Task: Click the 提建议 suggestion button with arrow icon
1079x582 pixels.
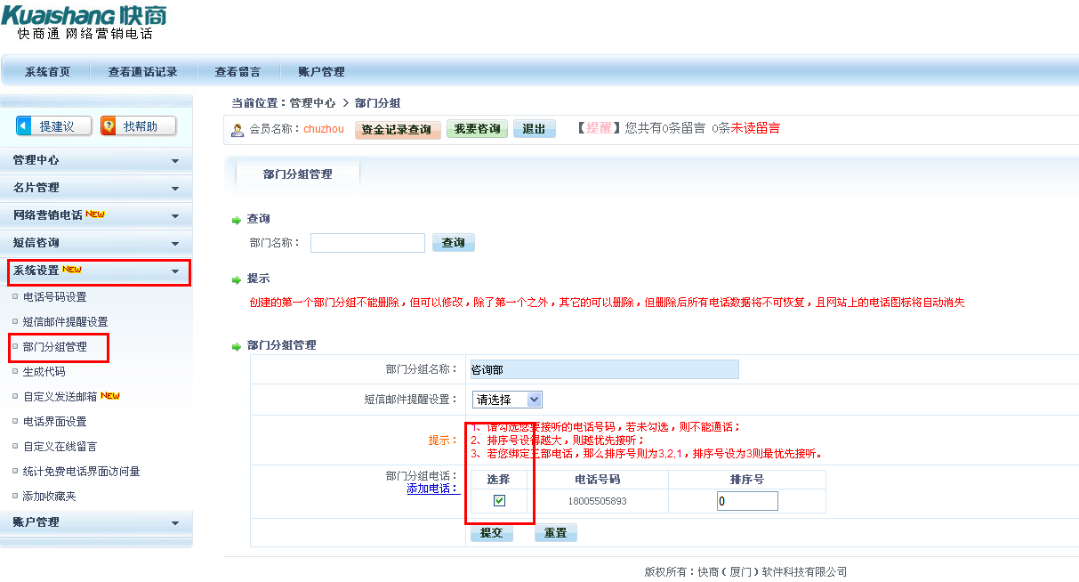Action: point(54,126)
